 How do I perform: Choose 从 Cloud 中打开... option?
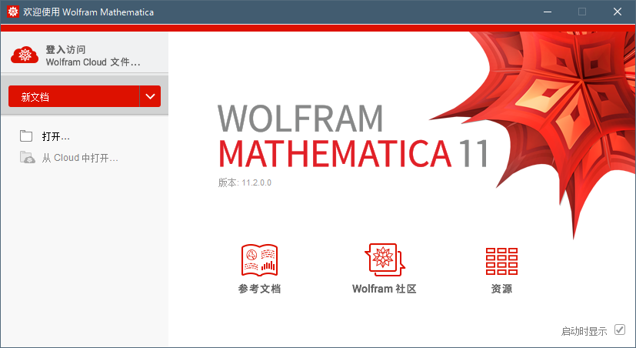80,158
